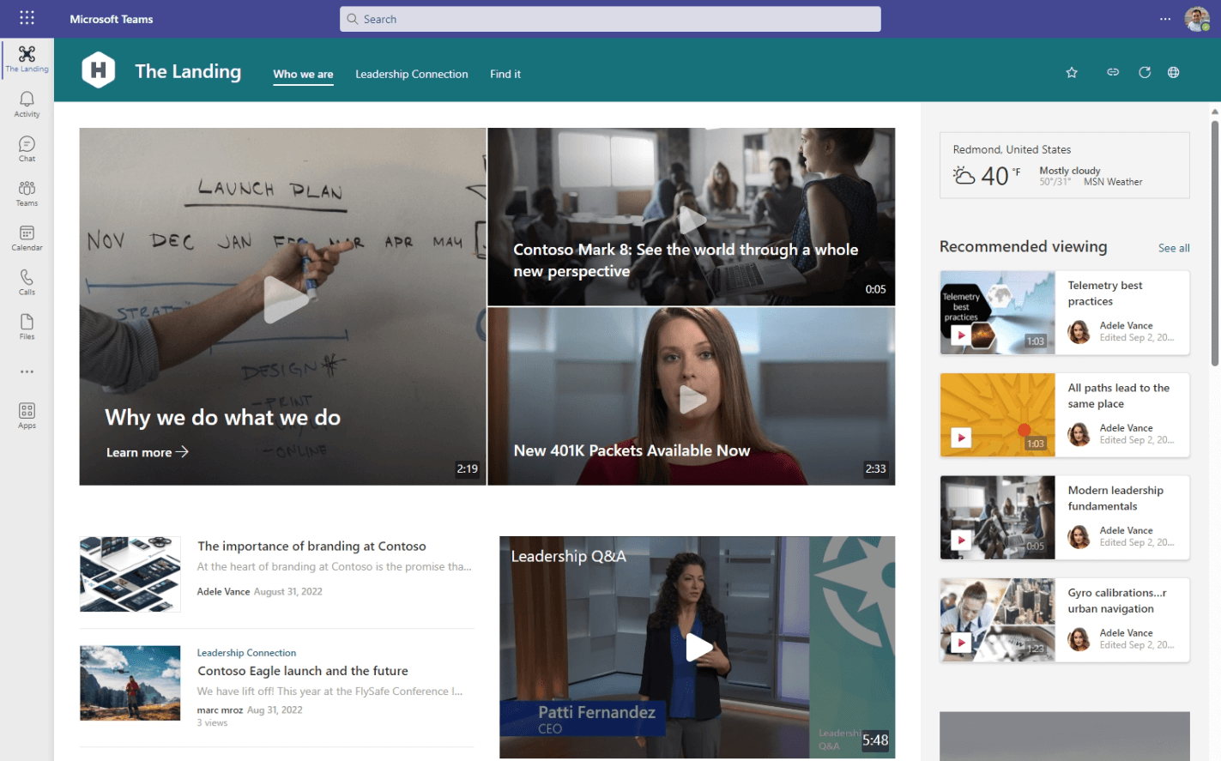The image size is (1221, 761).
Task: Click All paths lead to the same place title
Action: click(x=1118, y=396)
